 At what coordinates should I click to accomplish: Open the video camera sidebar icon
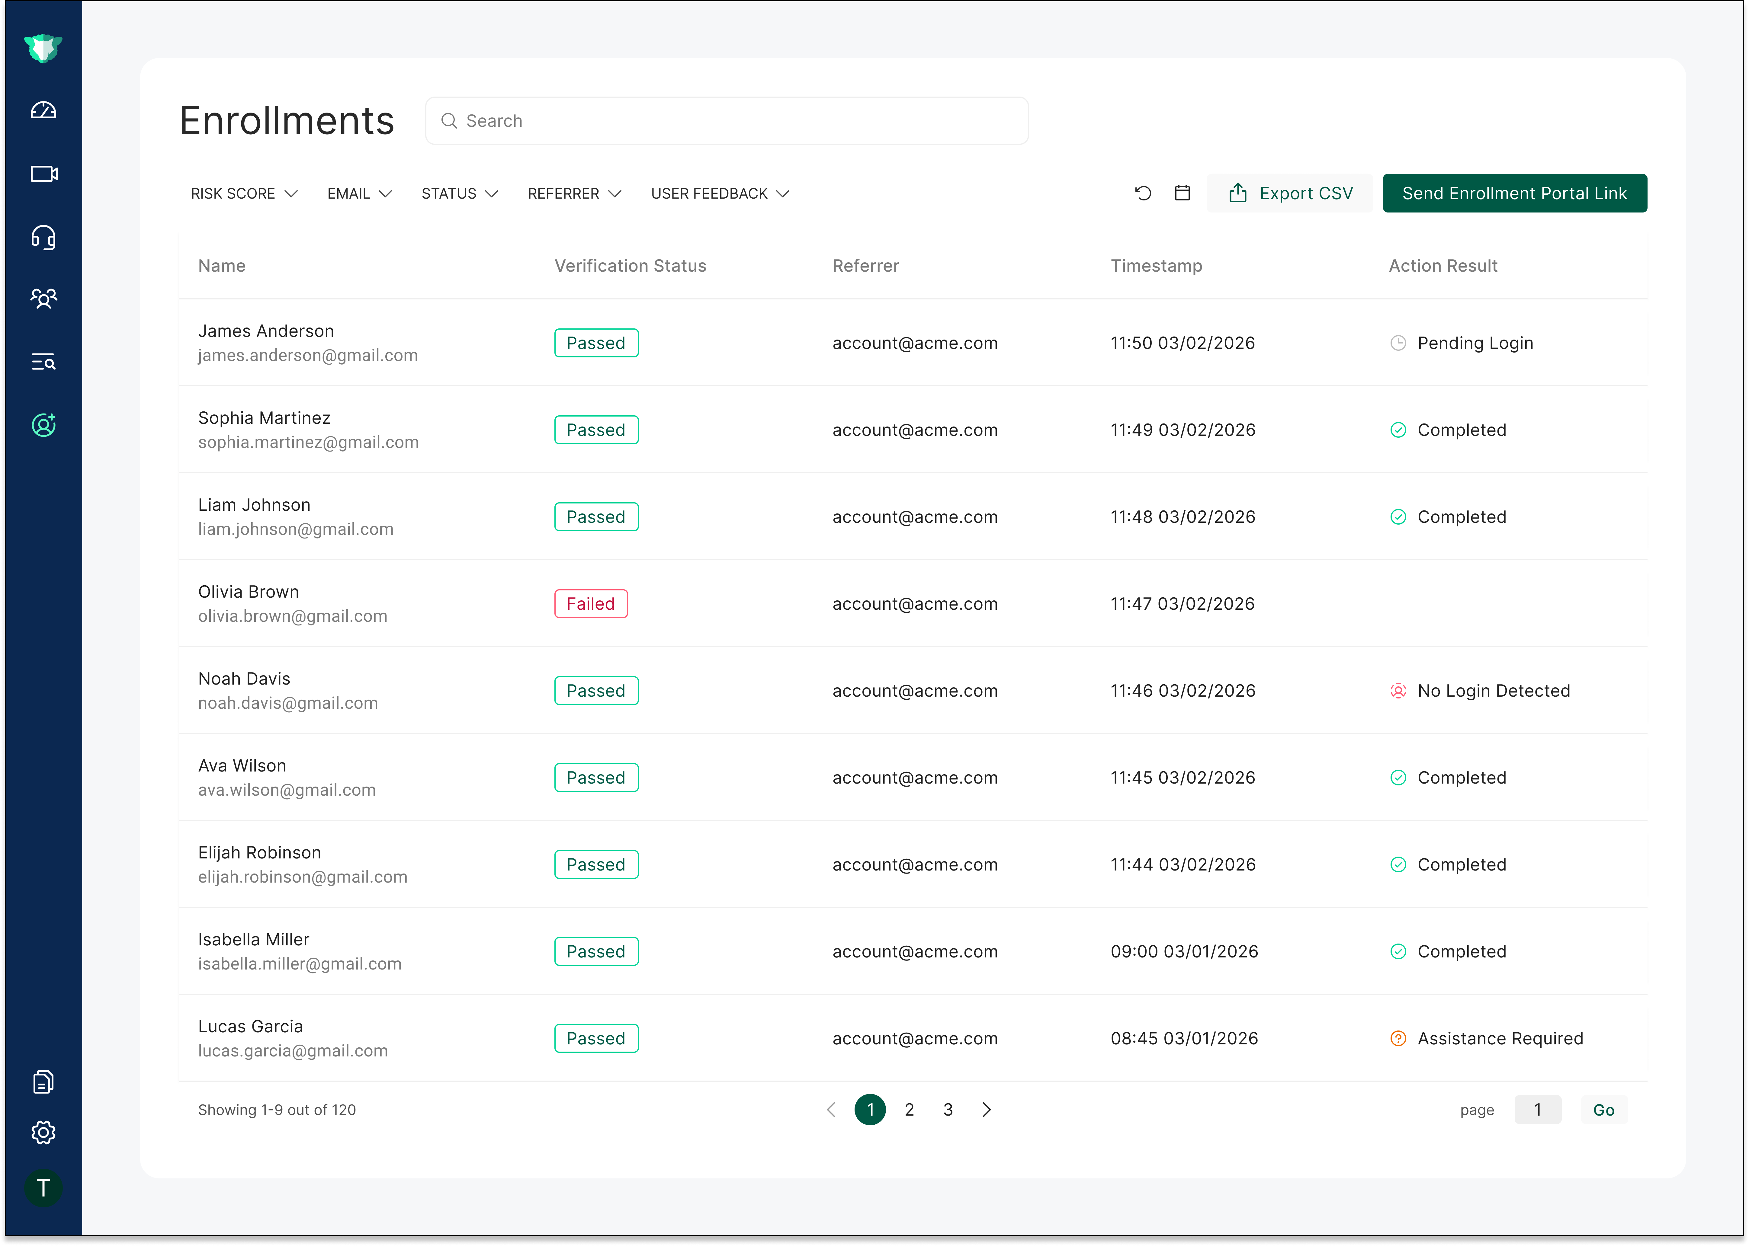44,174
